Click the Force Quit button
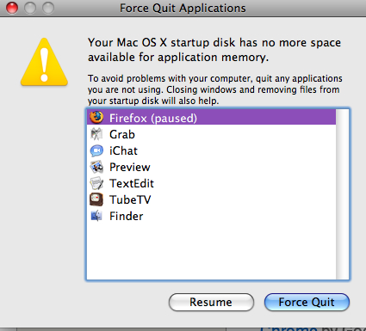Viewport: 366px width, 331px height. coord(307,302)
